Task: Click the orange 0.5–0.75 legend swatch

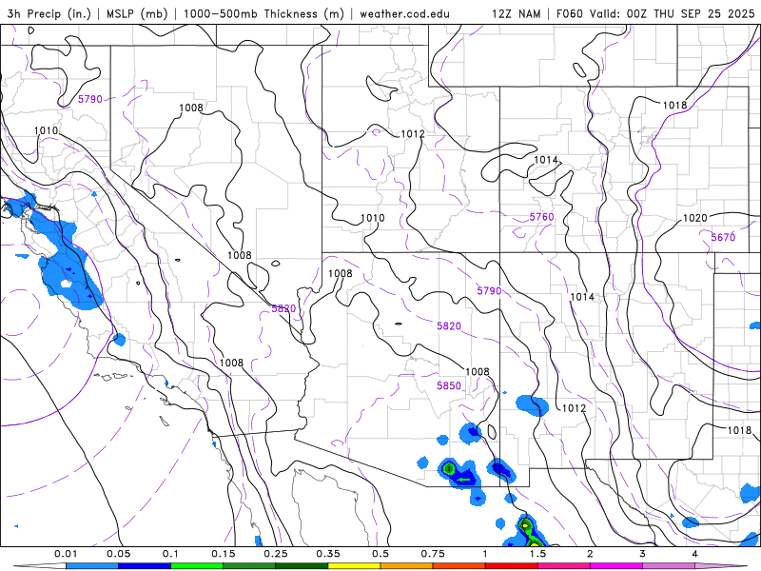Action: click(407, 566)
